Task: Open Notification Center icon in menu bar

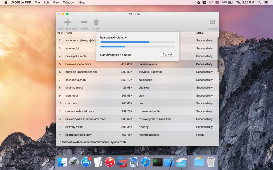Action: pyautogui.click(x=266, y=2)
